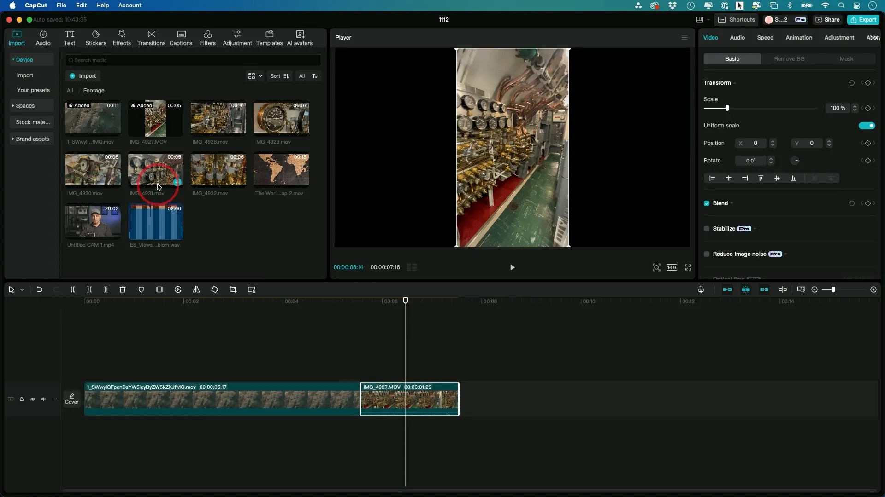Drag the Scale slider to resize
This screenshot has width=885, height=497.
coord(727,108)
